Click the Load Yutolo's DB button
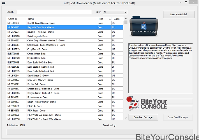Screen dimensions: 199x140 point(179,15)
